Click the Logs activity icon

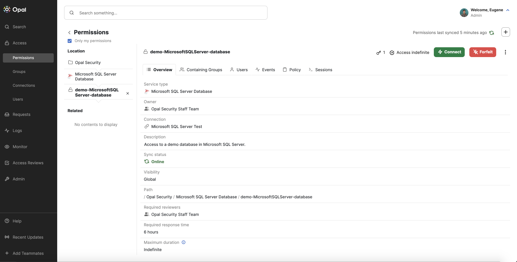click(7, 131)
